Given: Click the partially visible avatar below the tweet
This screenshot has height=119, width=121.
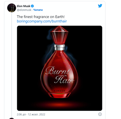Looking at the screenshot, I should 11,118.
